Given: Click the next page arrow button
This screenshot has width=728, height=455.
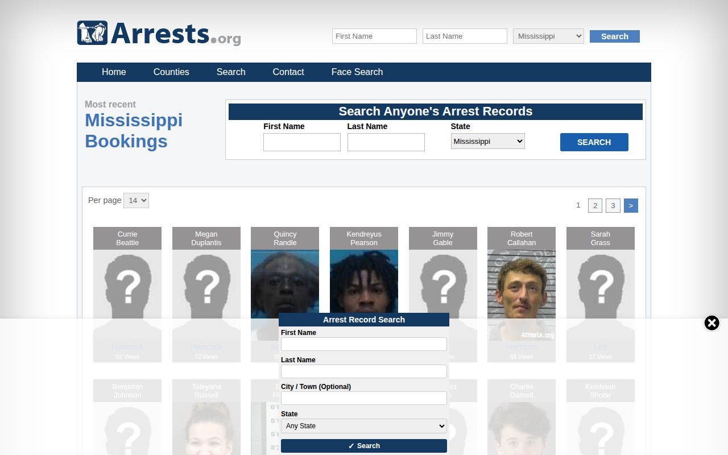Looking at the screenshot, I should (631, 205).
